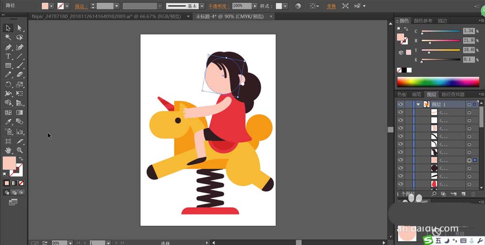Viewport: 485px width, 245px height.
Task: Toggle eye of the selected pink path sublayer
Action: pos(401,160)
